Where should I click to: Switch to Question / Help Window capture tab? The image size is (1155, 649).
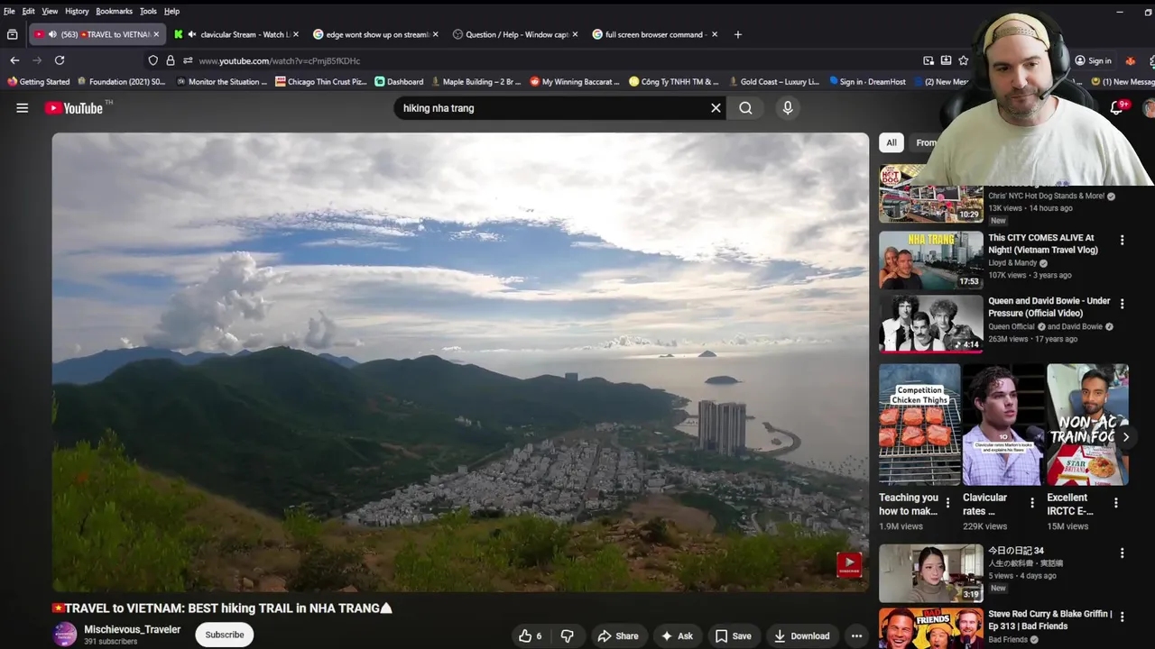tap(514, 34)
